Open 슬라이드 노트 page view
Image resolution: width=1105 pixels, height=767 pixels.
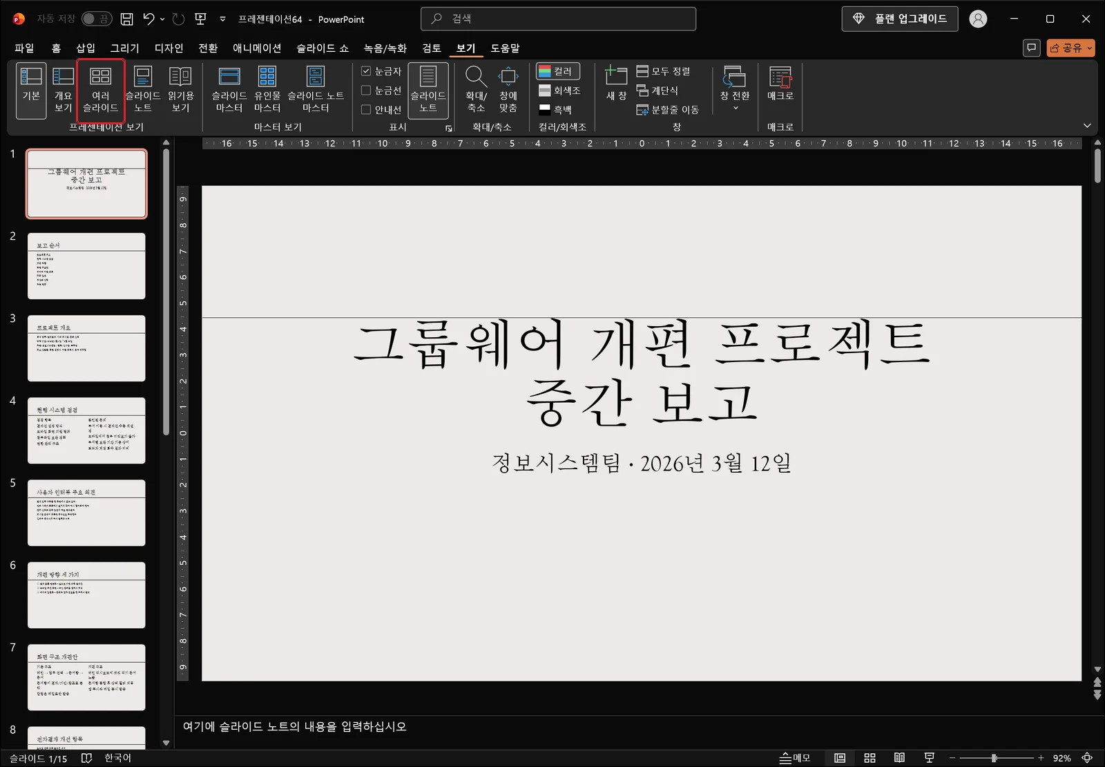(143, 90)
